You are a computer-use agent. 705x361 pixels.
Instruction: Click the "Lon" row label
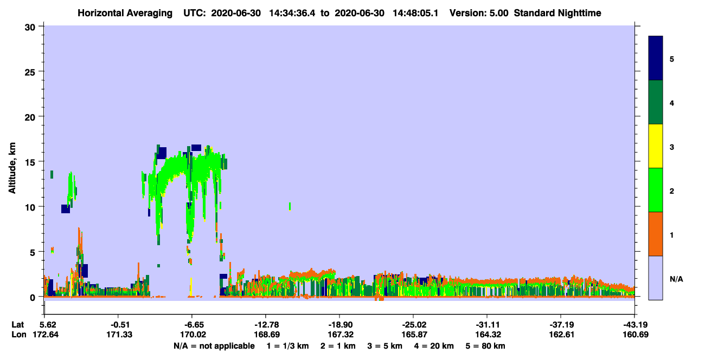(x=18, y=334)
